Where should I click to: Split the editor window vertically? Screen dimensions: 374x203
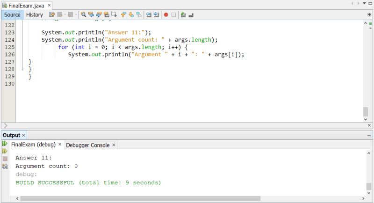tap(369, 15)
